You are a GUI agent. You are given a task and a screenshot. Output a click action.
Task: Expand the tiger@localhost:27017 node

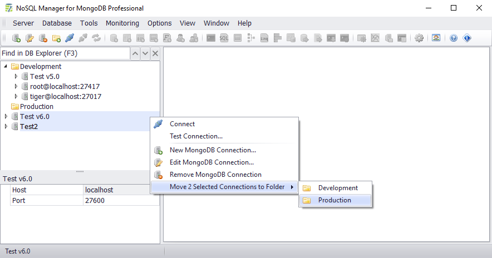(16, 96)
